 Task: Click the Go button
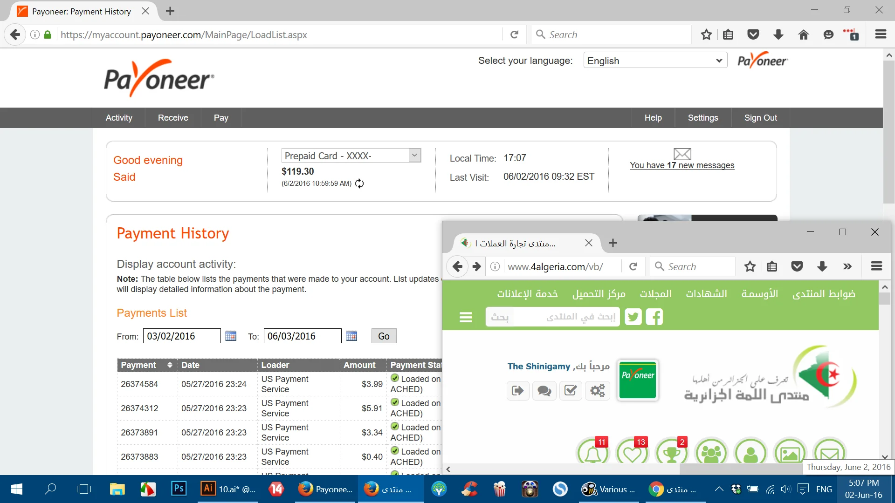click(x=384, y=336)
